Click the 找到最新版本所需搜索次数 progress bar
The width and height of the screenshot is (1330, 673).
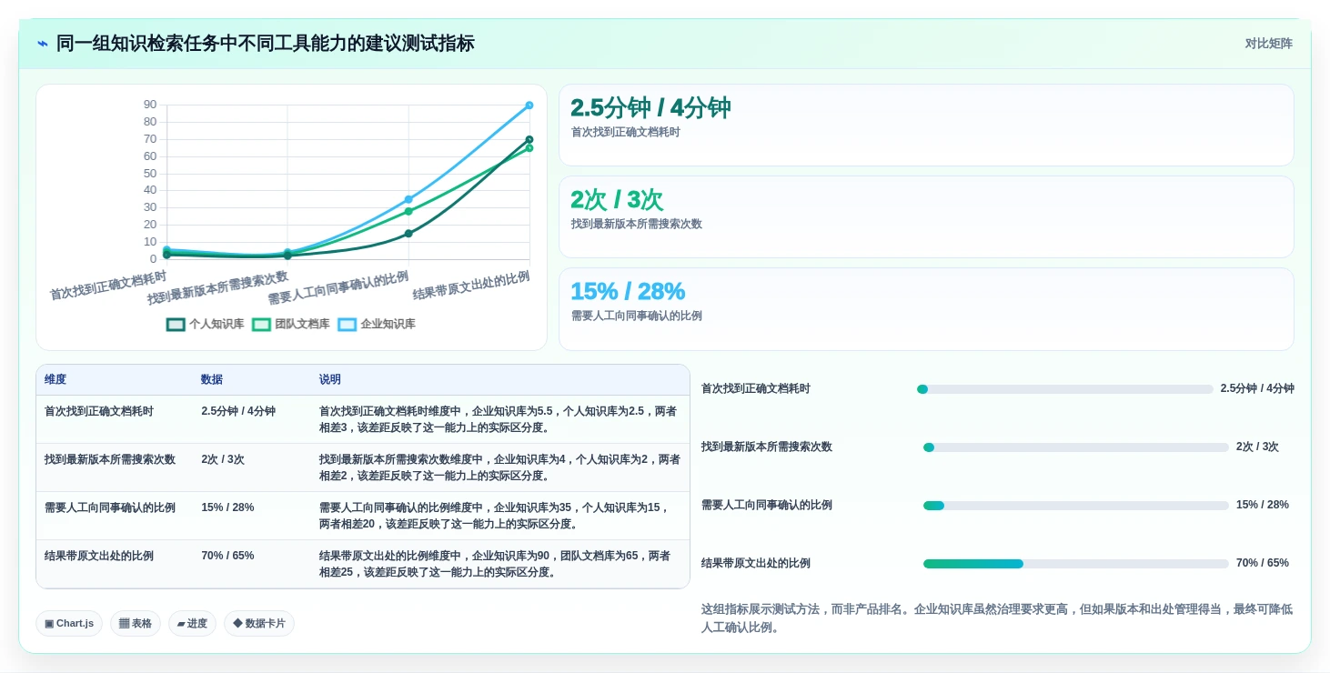pos(1076,447)
